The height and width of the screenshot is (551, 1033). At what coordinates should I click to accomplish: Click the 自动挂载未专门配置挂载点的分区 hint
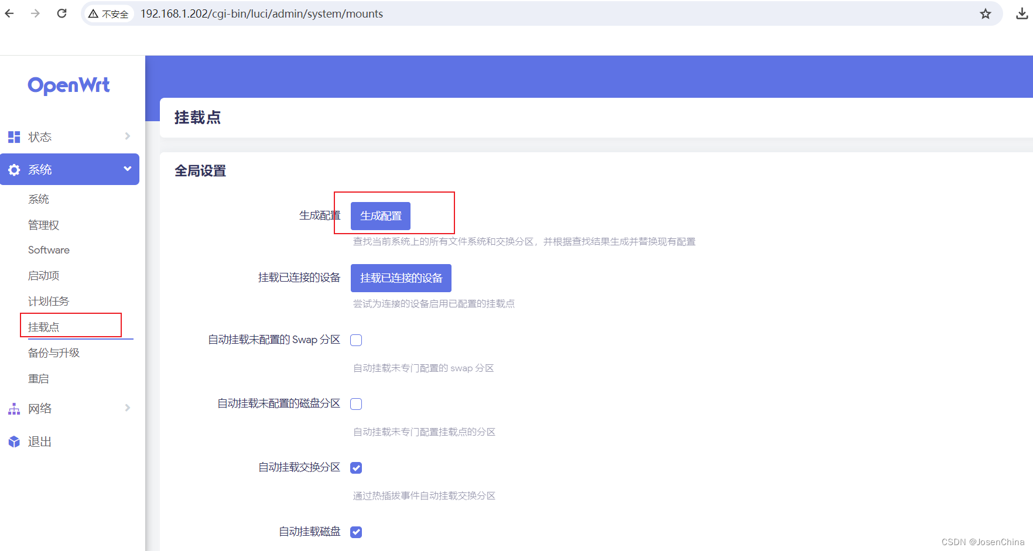click(425, 432)
